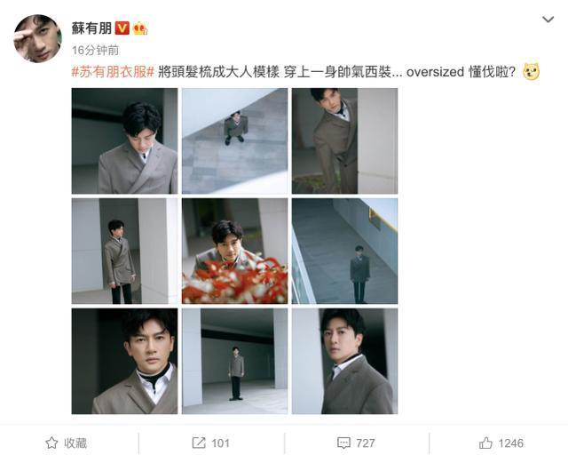Image resolution: width=568 pixels, height=455 pixels.
Task: Click the crown membership icon
Action: point(140,28)
